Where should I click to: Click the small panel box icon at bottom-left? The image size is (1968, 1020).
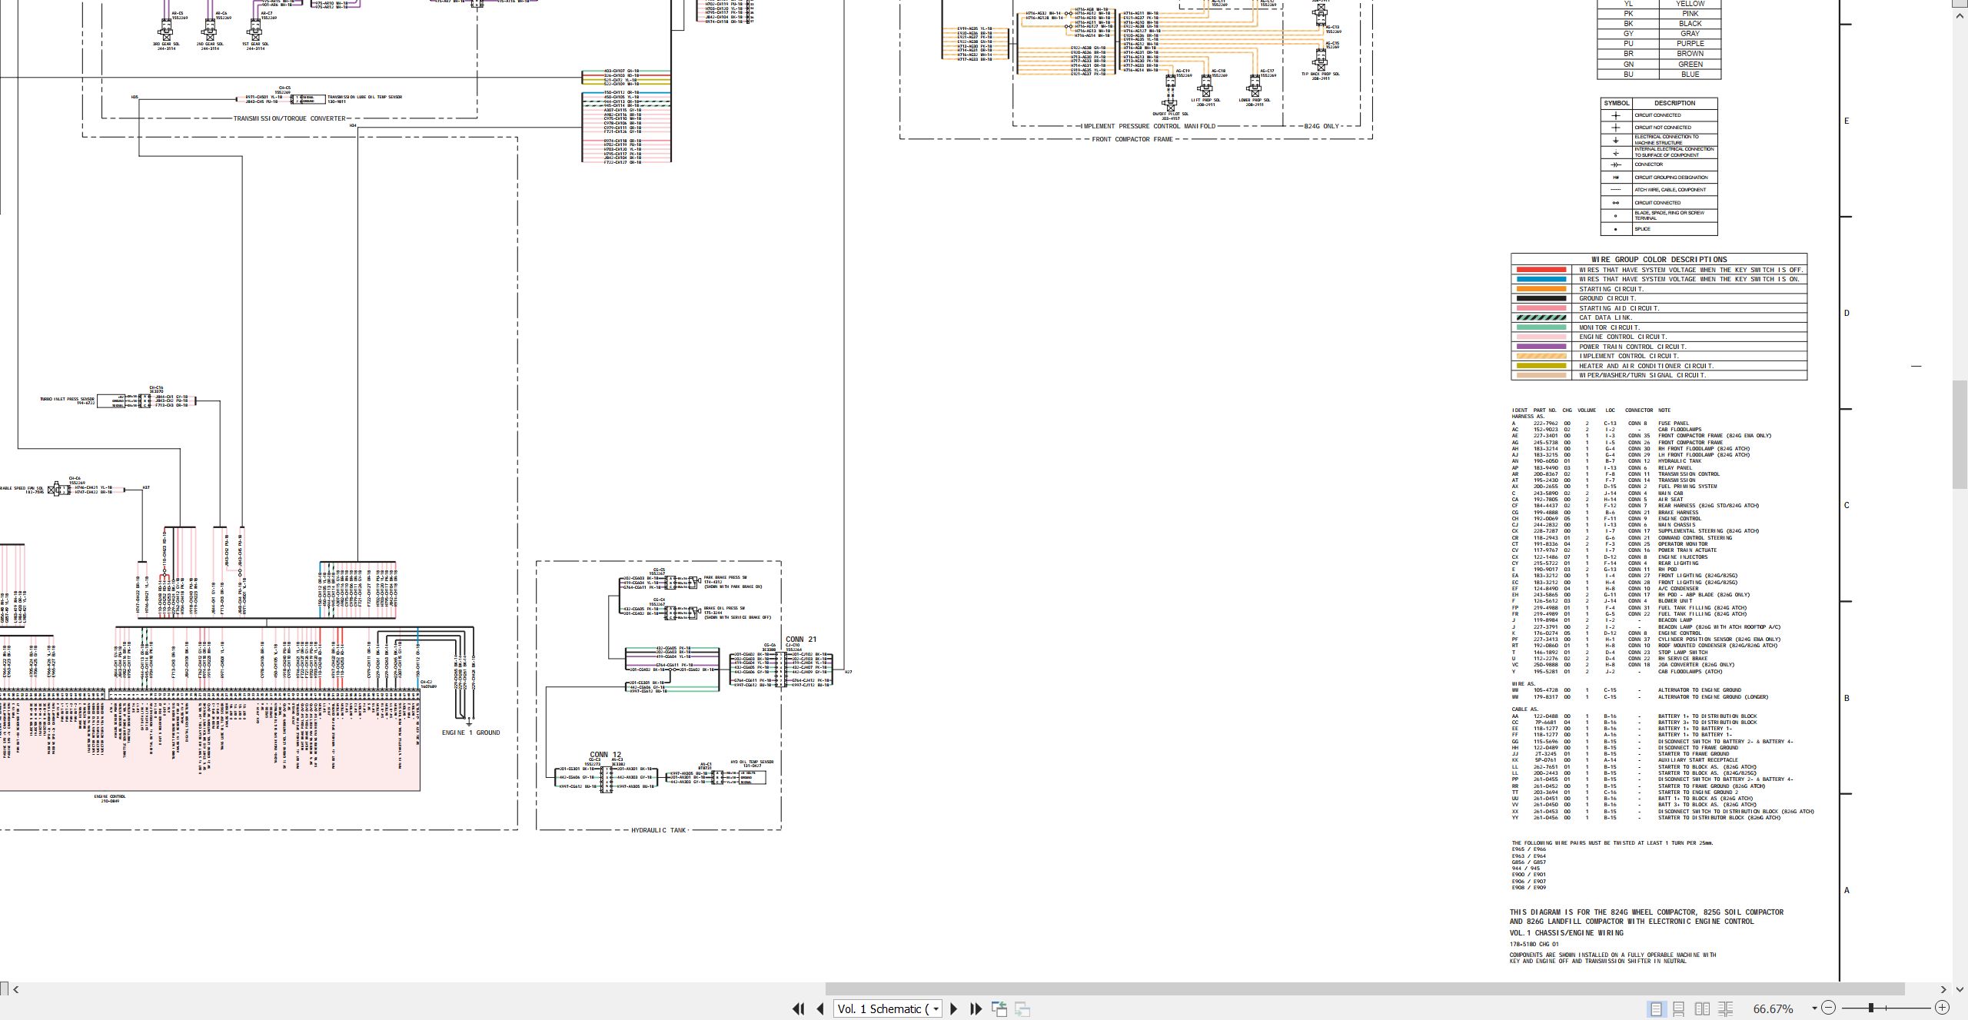(x=4, y=988)
